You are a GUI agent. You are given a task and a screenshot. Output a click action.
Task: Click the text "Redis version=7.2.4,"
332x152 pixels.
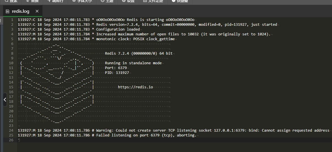[x=118, y=25]
